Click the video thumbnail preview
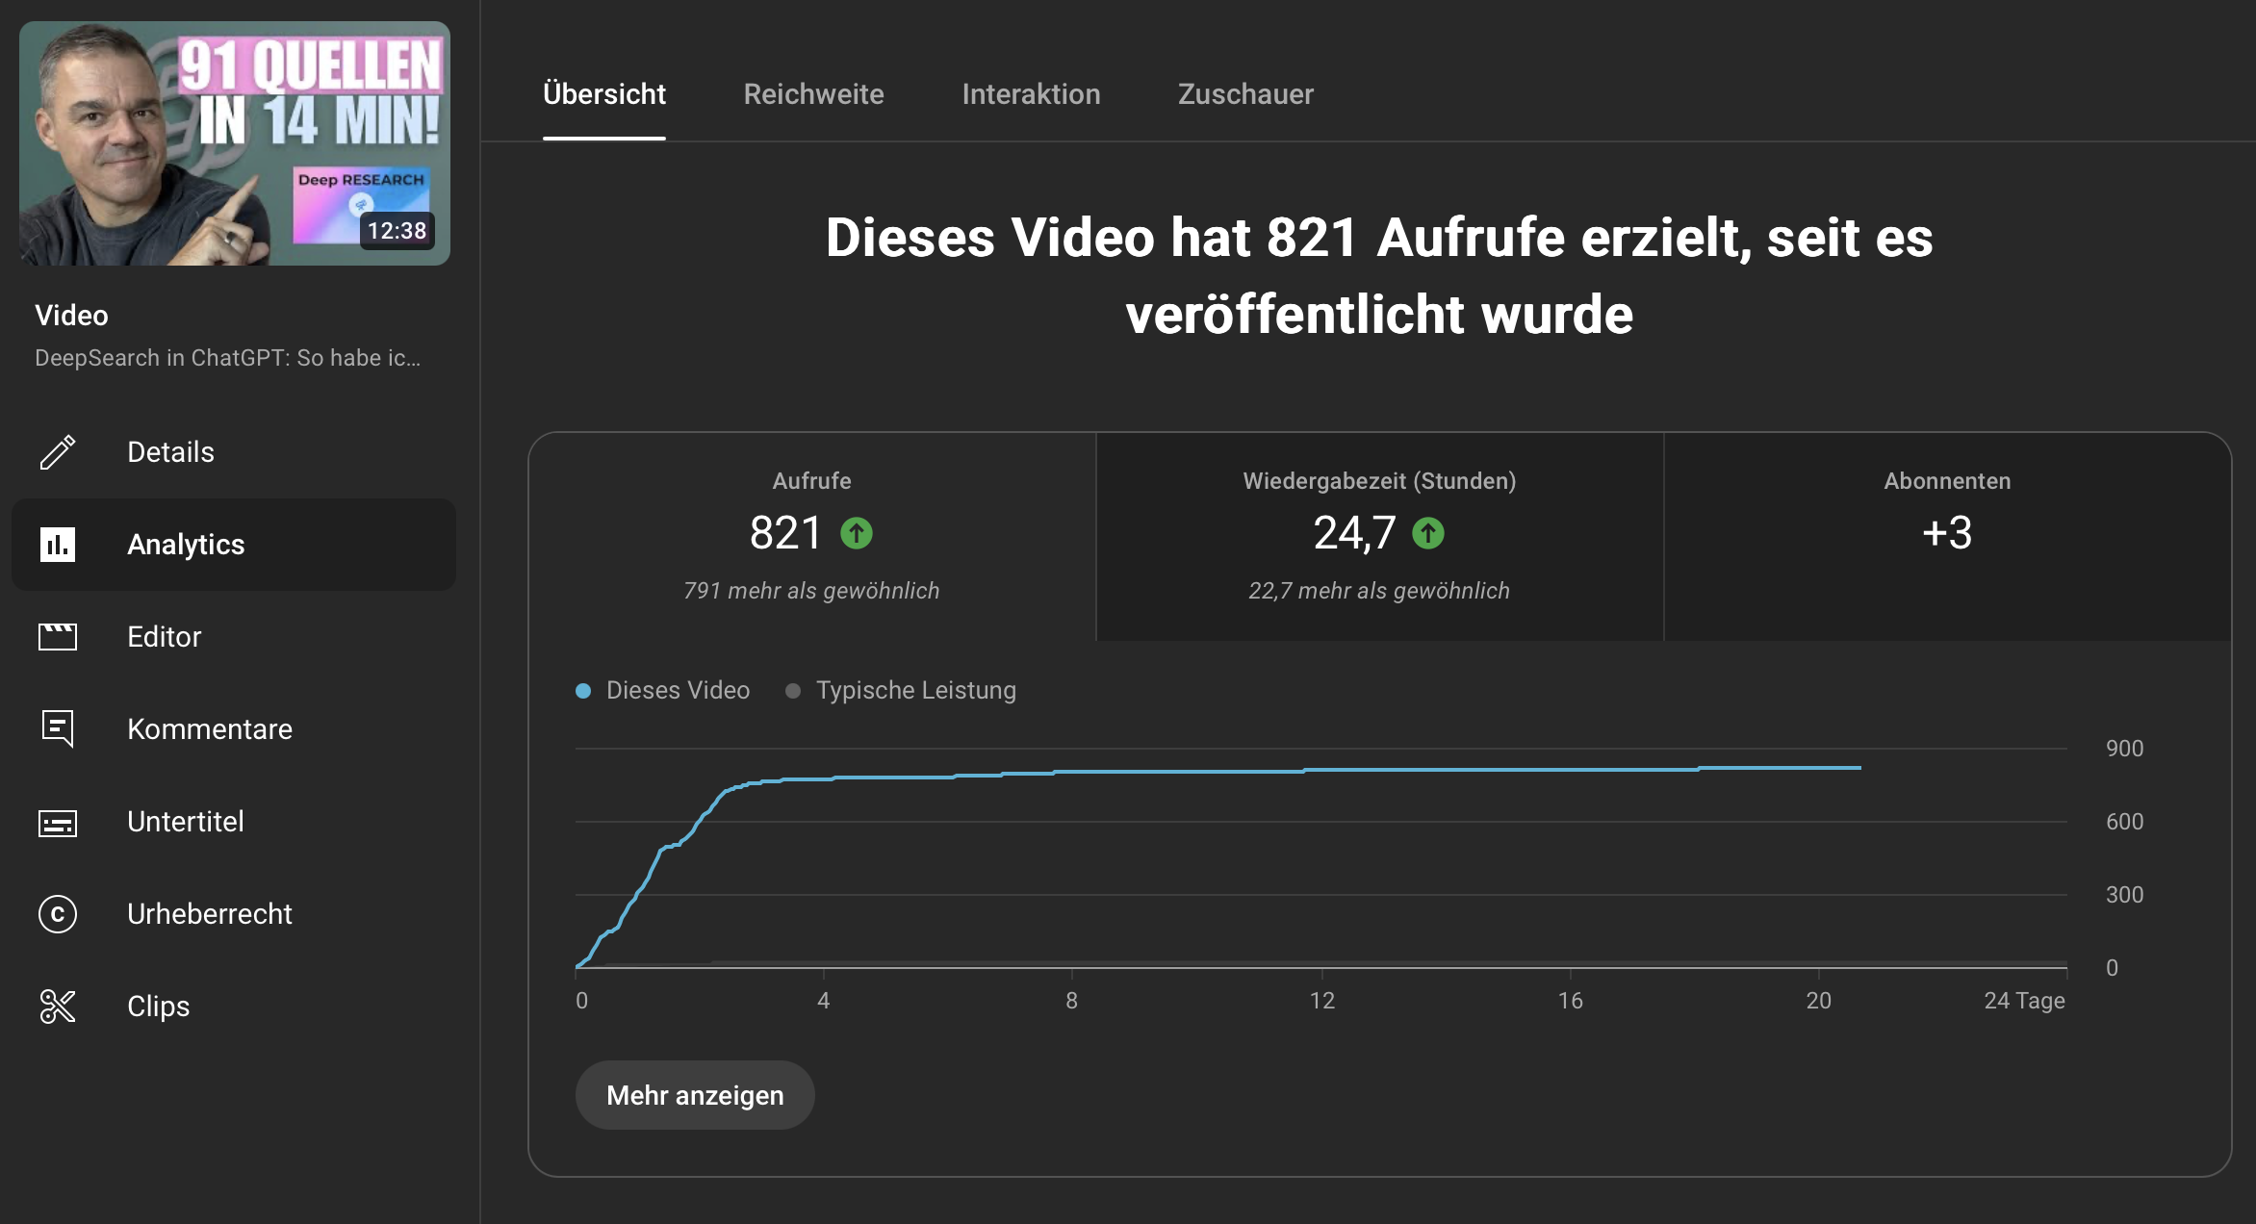Image resolution: width=2256 pixels, height=1224 pixels. click(x=235, y=143)
